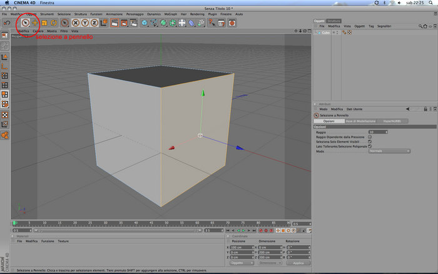
Task: Go to the start of animation
Action: coord(228,230)
